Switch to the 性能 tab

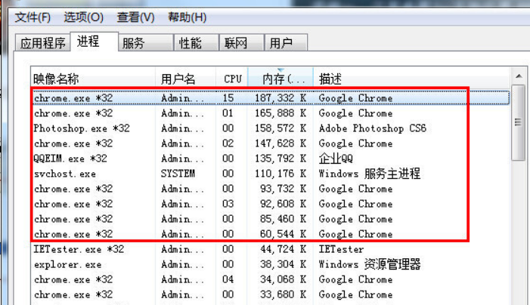(190, 43)
